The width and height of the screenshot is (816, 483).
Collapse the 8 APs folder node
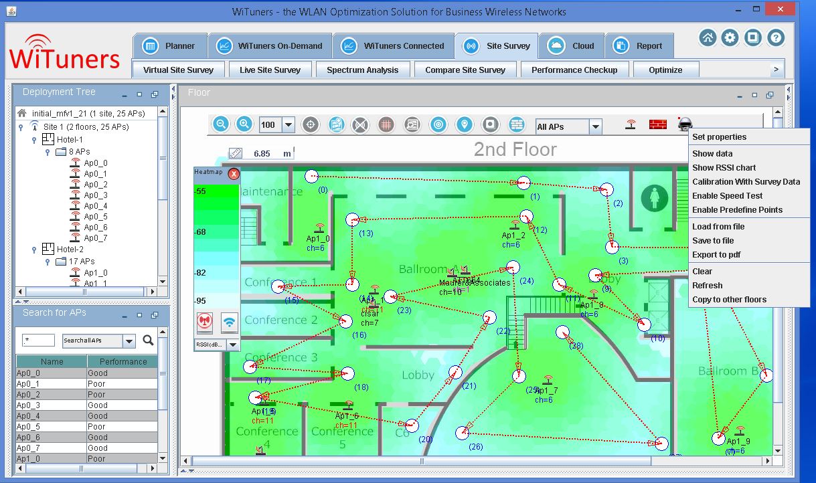pos(48,153)
